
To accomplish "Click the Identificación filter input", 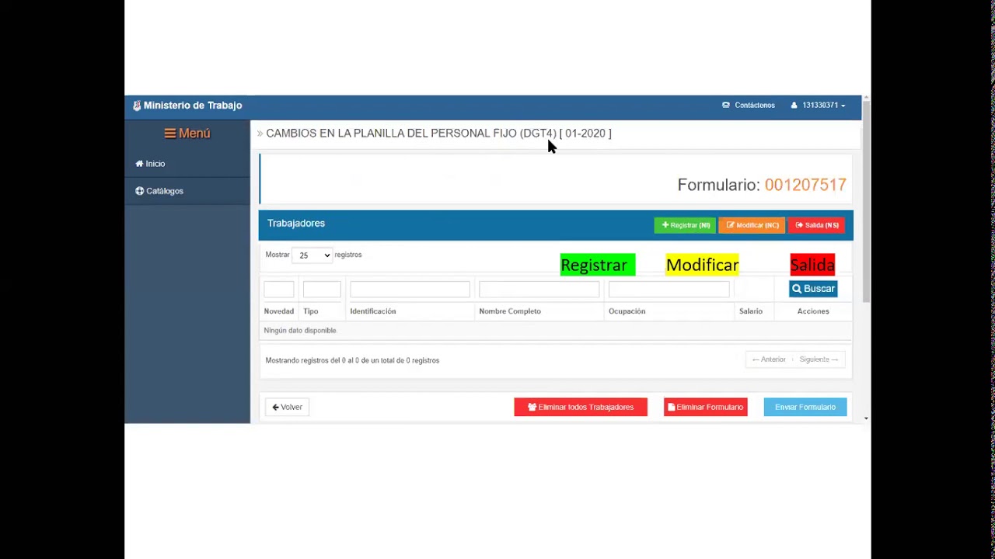I will 410,290.
